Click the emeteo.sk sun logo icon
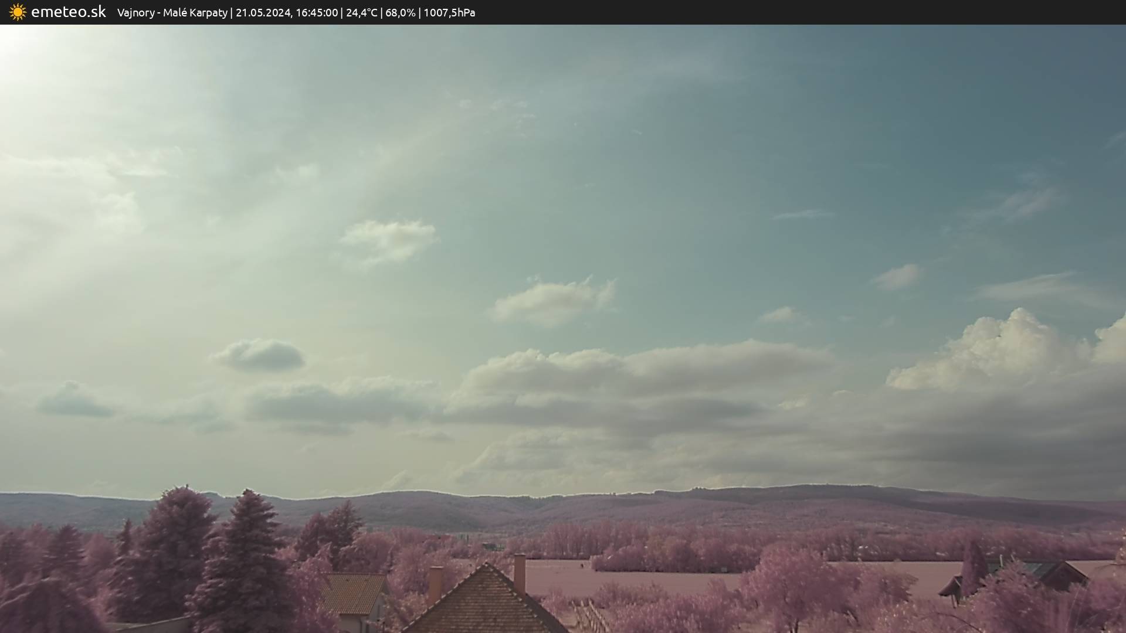The height and width of the screenshot is (633, 1126). 18,12
